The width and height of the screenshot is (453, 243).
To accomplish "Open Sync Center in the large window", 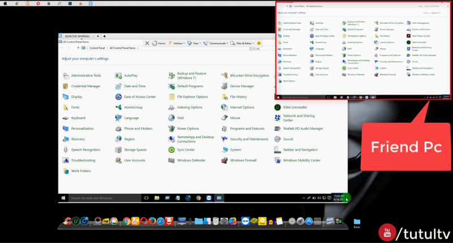I will tap(186, 150).
